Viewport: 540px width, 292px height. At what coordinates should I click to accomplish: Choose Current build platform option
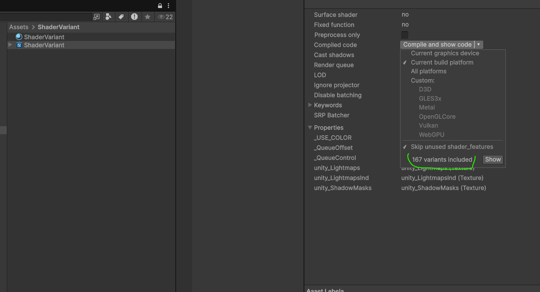click(442, 62)
